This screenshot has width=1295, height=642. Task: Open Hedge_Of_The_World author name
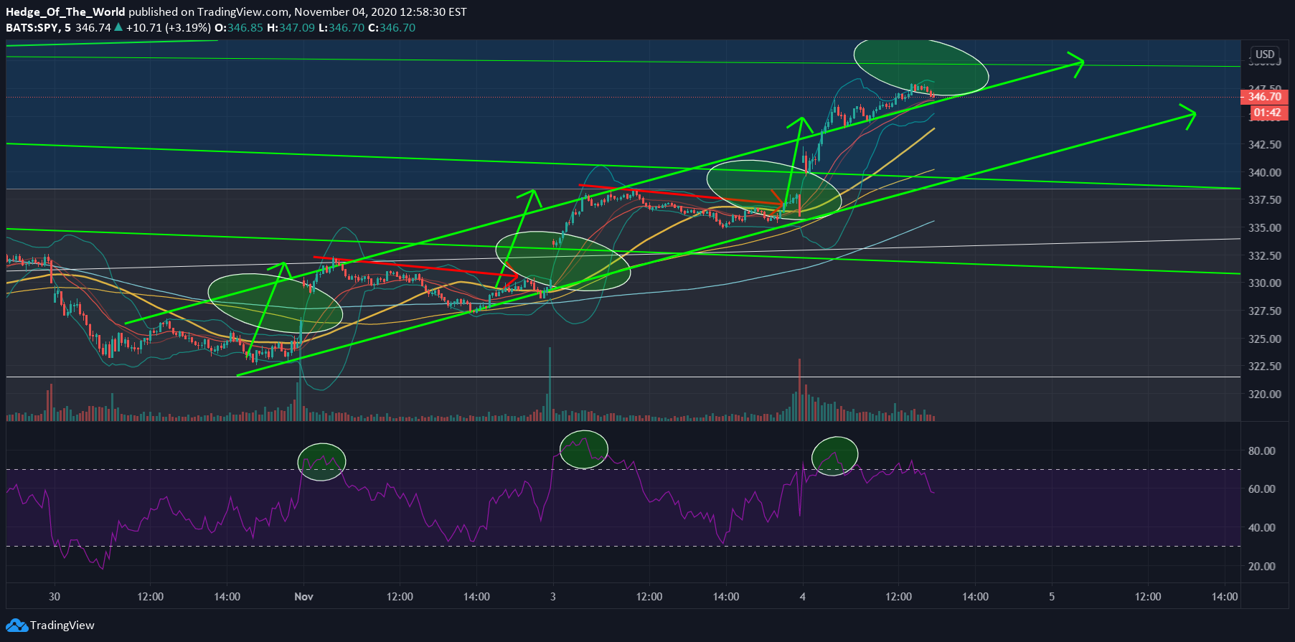(x=65, y=11)
